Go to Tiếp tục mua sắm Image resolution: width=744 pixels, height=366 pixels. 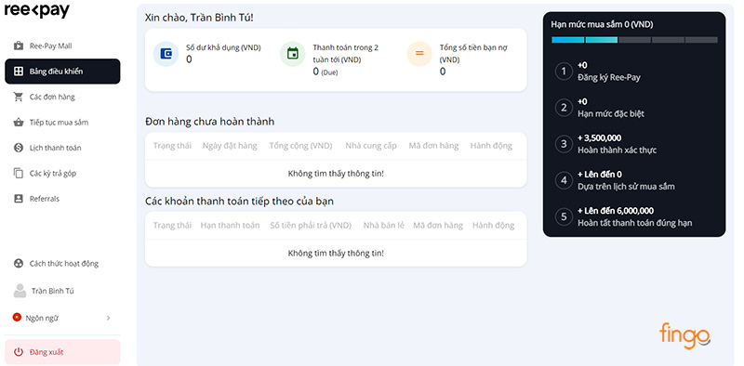point(62,123)
